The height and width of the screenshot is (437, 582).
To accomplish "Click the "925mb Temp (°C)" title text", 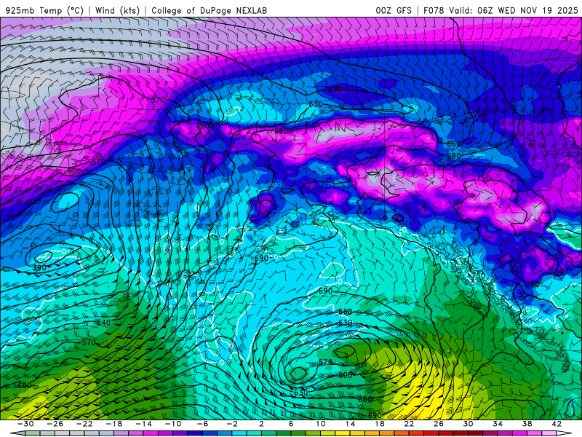I will [x=44, y=10].
